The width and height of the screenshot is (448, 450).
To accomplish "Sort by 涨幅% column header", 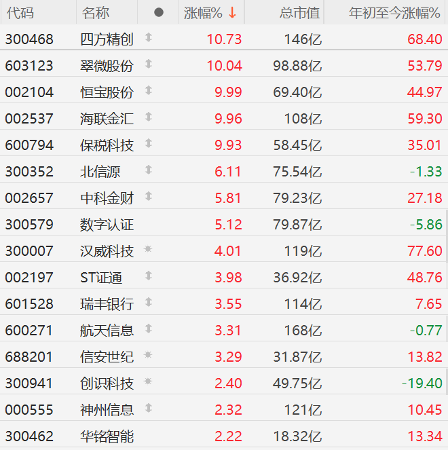I will pyautogui.click(x=210, y=13).
